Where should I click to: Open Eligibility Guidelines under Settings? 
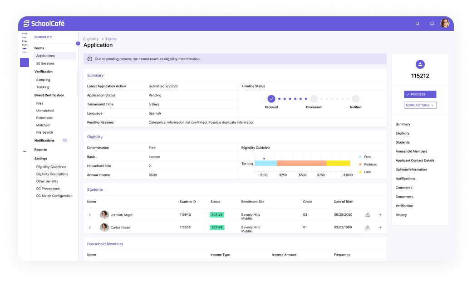pyautogui.click(x=51, y=167)
